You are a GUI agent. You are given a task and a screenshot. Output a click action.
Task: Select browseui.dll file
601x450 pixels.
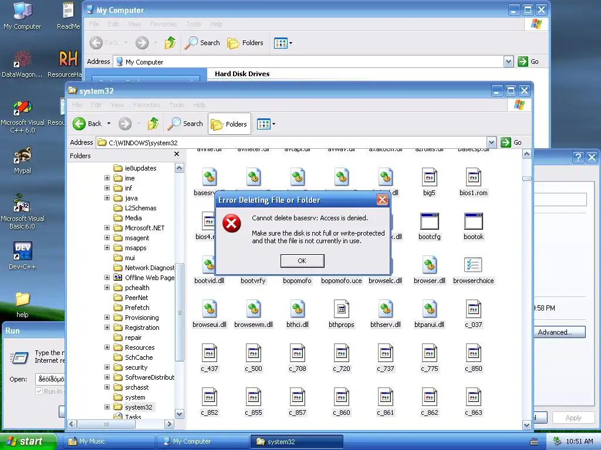(210, 314)
